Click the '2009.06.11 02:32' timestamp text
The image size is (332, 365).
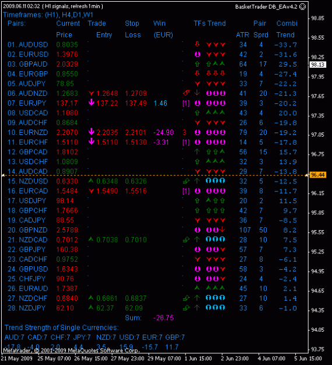point(22,6)
